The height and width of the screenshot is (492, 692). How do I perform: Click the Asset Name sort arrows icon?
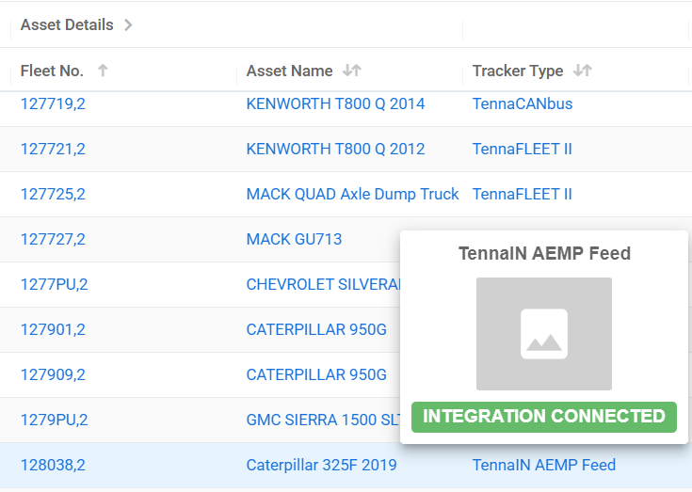pyautogui.click(x=352, y=71)
